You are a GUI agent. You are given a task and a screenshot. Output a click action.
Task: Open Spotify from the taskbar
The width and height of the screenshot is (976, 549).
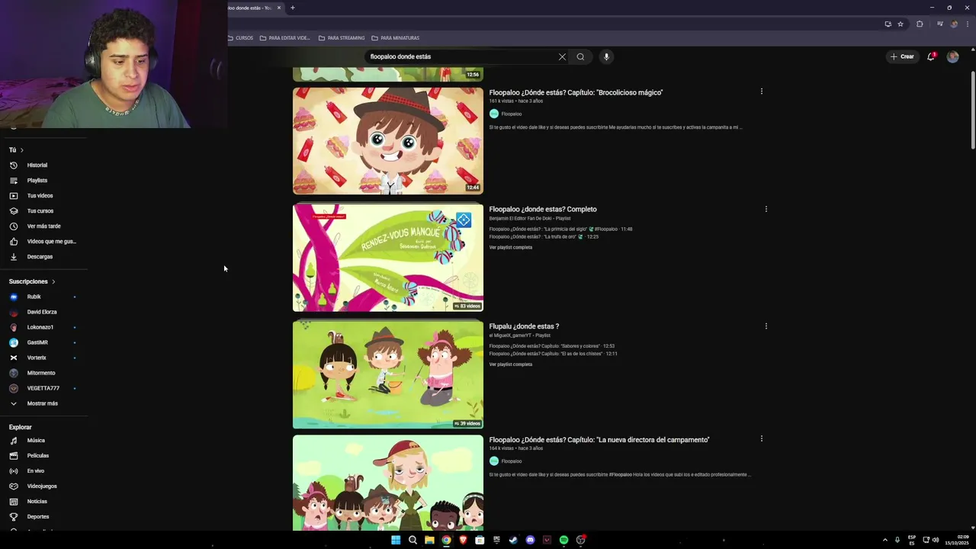click(x=563, y=540)
